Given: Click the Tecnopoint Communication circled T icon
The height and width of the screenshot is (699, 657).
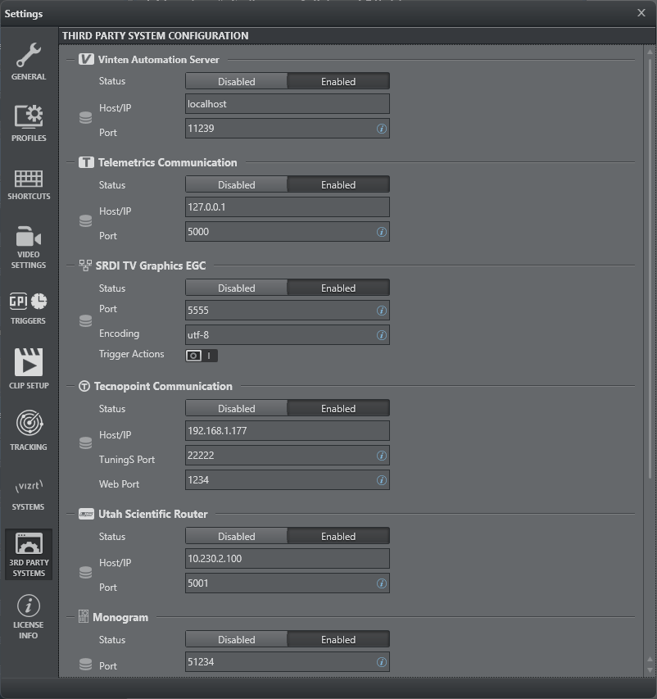Looking at the screenshot, I should pos(84,386).
